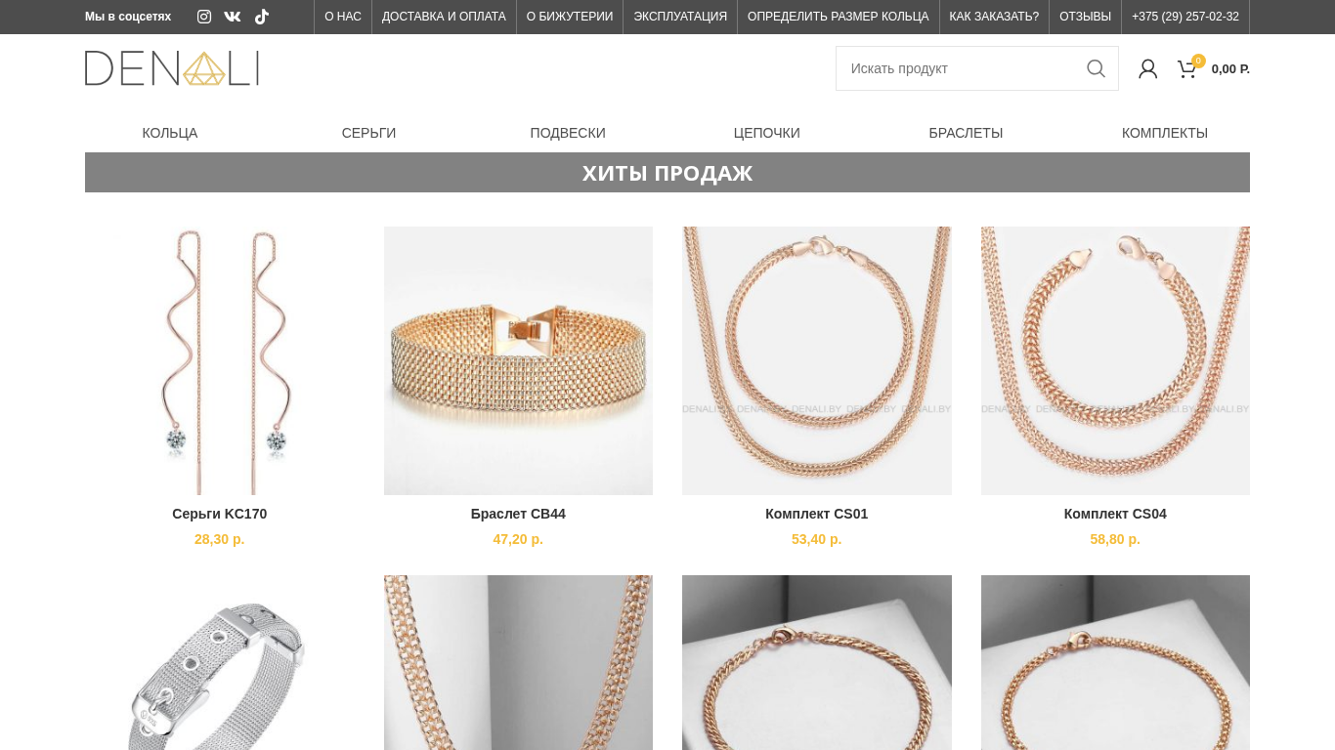Open the shopping cart icon
The width and height of the screenshot is (1335, 750).
(1187, 68)
